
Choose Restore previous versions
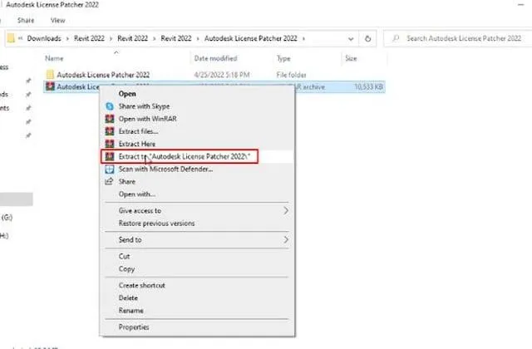tap(157, 224)
